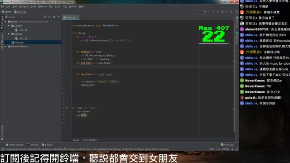Click the 13:9 caret position indicator
Image resolution: width=290 pixels, height=163 pixels.
click(212, 149)
